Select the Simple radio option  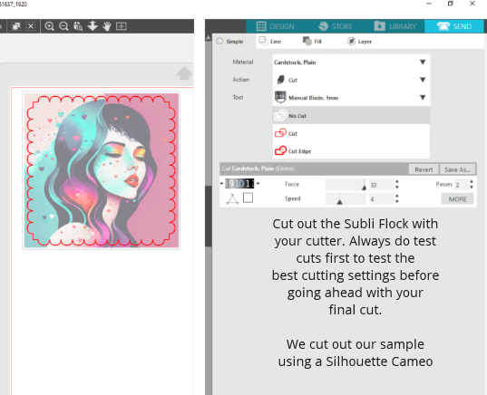pos(230,42)
